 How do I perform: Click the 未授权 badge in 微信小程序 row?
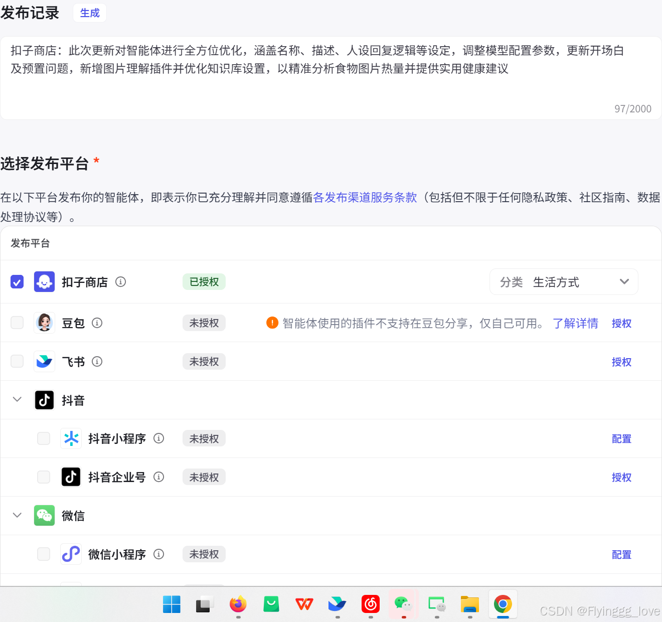[204, 554]
